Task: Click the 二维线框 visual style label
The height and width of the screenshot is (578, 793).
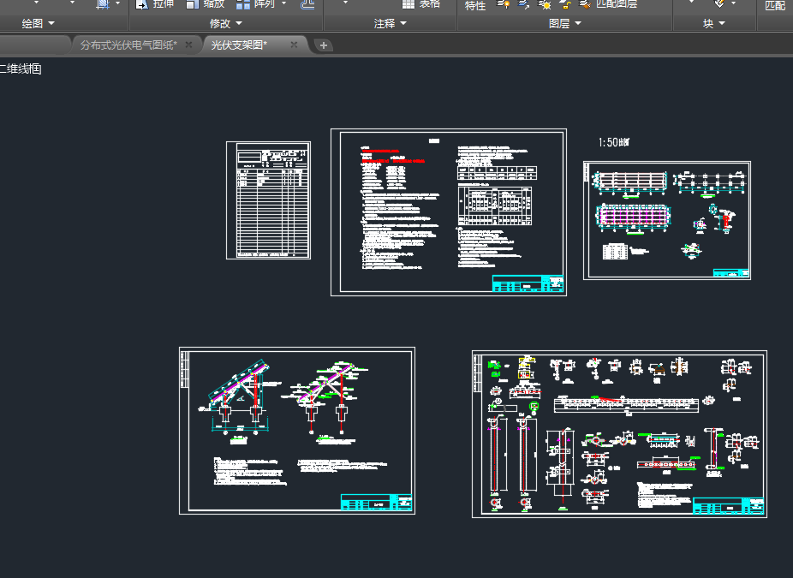Action: point(21,69)
